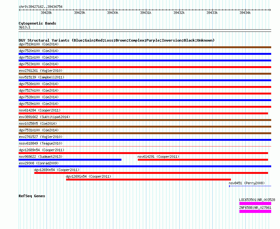Click the dgv12690n54 (Cooper2011) label
The image size is (280, 229).
57,170
